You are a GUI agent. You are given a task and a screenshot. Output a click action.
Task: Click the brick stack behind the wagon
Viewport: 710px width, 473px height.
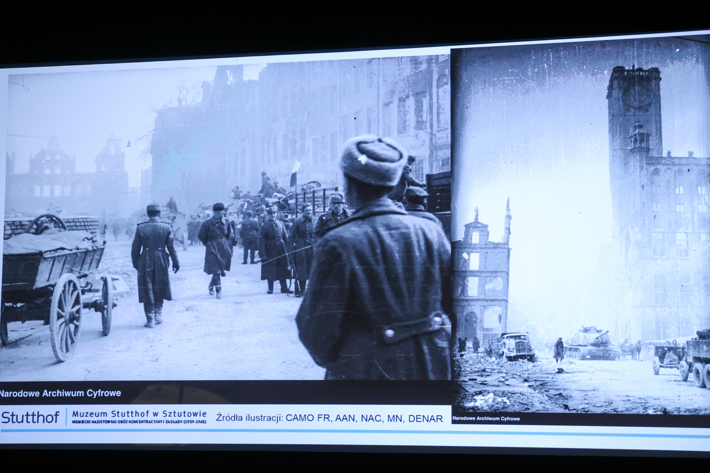[x=81, y=225]
